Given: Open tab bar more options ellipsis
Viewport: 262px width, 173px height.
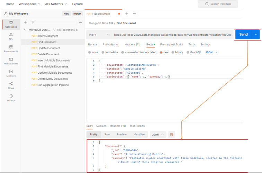Looking at the screenshot, I should point(135,14).
